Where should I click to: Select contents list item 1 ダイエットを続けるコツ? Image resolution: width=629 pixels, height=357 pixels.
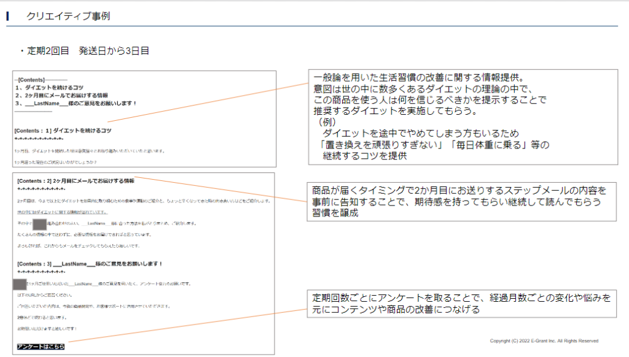coord(50,88)
